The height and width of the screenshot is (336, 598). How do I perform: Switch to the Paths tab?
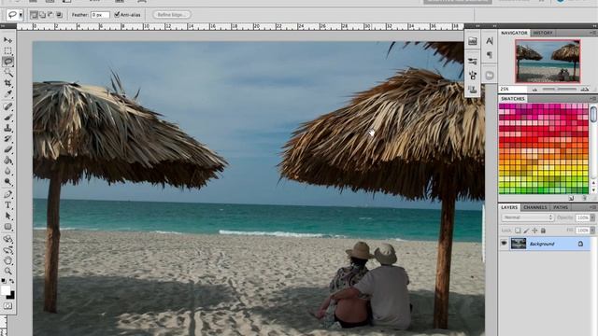(561, 207)
